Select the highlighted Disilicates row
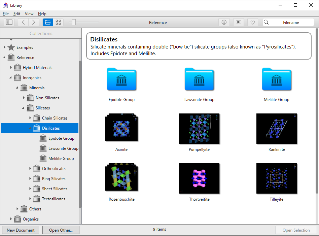The height and width of the screenshot is (236, 319). [x=39, y=128]
